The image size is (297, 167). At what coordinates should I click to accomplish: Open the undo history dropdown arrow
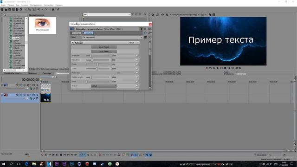pyautogui.click(x=42, y=9)
